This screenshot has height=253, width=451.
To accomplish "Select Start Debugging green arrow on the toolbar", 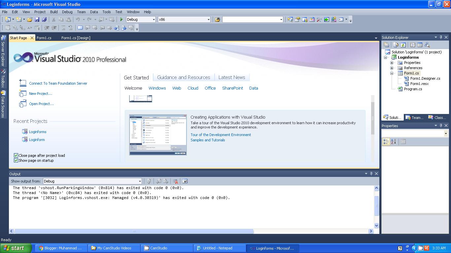I will tap(121, 19).
